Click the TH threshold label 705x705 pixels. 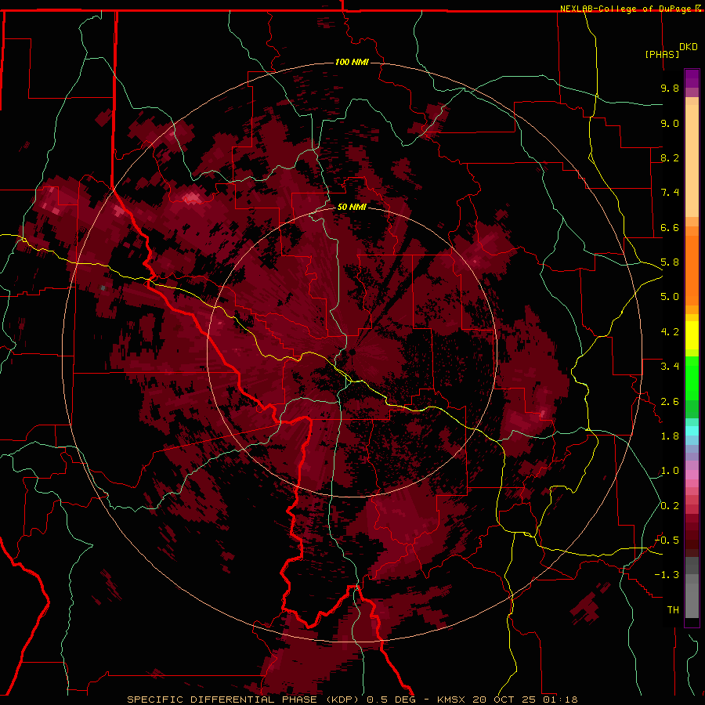click(673, 610)
